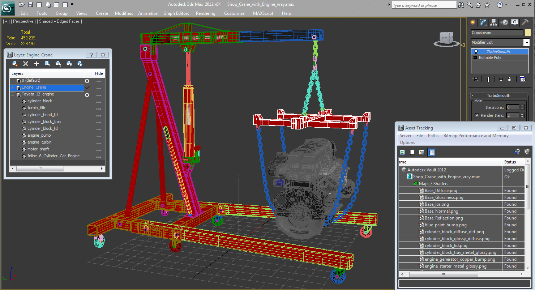Viewport: 535px width, 290px height.
Task: Click the Subscription Center key icon
Action: [470, 5]
